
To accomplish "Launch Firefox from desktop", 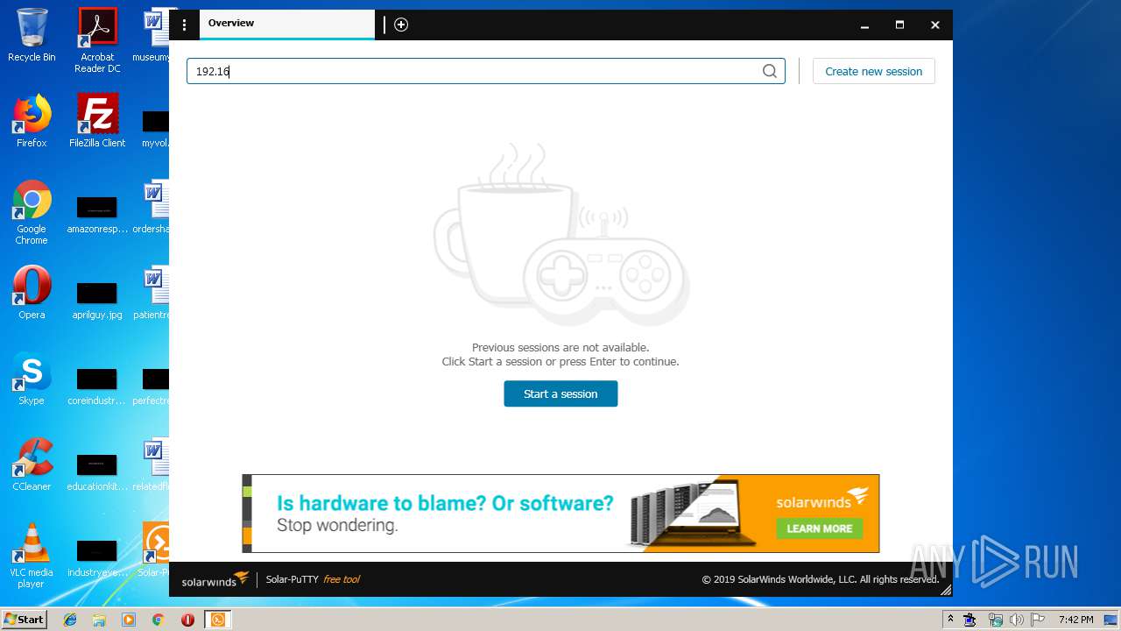I will (x=32, y=121).
